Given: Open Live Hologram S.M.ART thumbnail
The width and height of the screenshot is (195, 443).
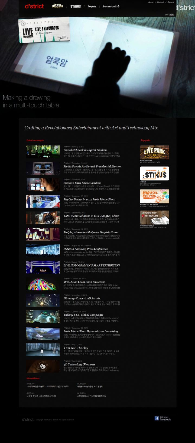Looking at the screenshot, I should click(43, 267).
